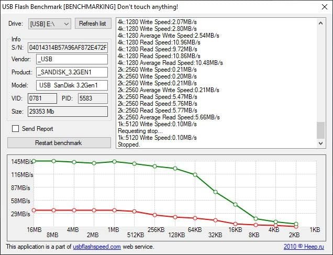Click the VID value field

point(42,98)
